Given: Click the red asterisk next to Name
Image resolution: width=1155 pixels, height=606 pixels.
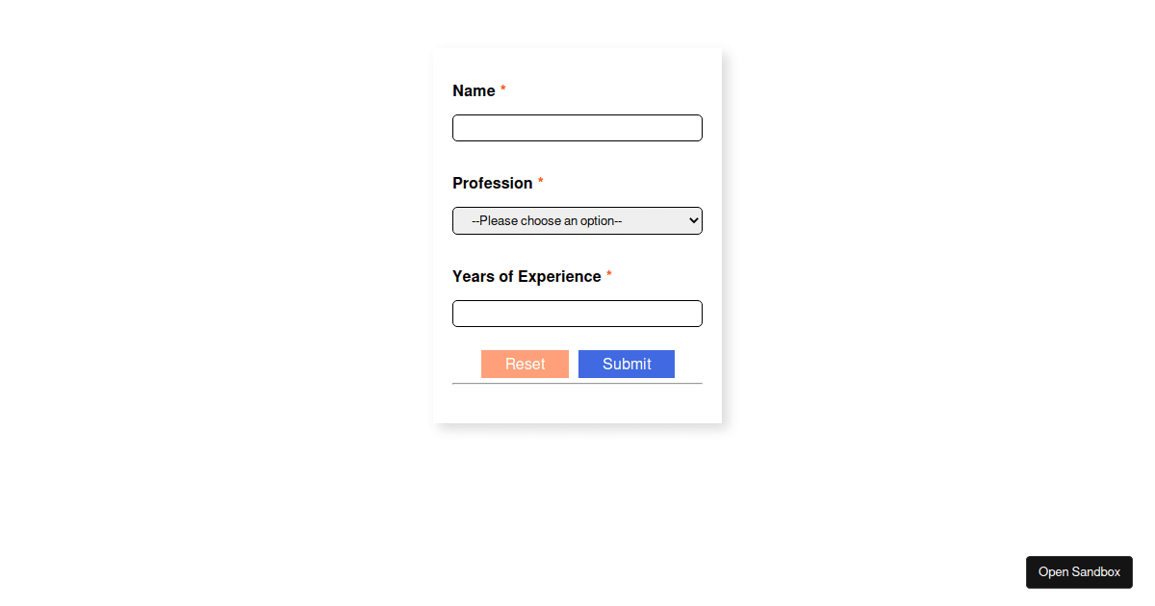Looking at the screenshot, I should (502, 89).
